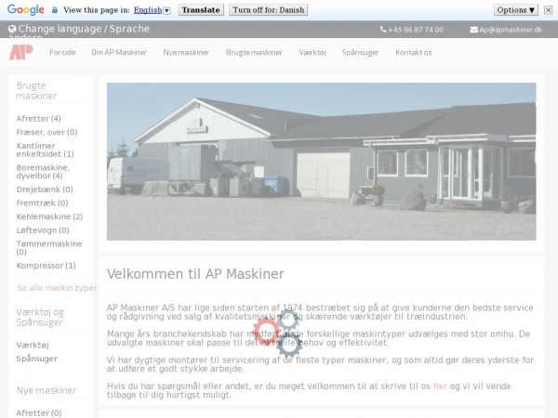This screenshot has height=418, width=558.
Task: Open Værktøj in sidebar list
Action: [x=33, y=346]
